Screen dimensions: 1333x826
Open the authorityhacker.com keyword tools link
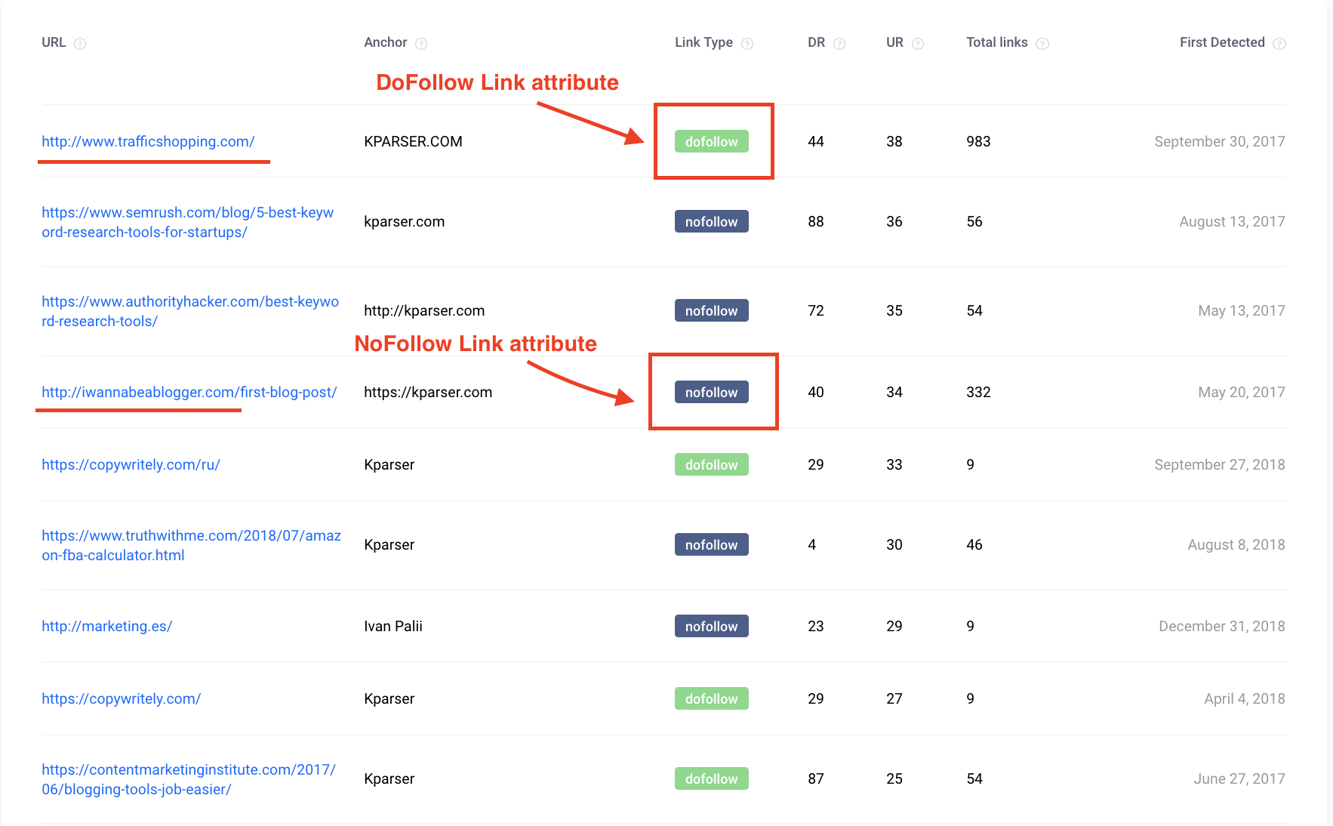click(x=190, y=311)
